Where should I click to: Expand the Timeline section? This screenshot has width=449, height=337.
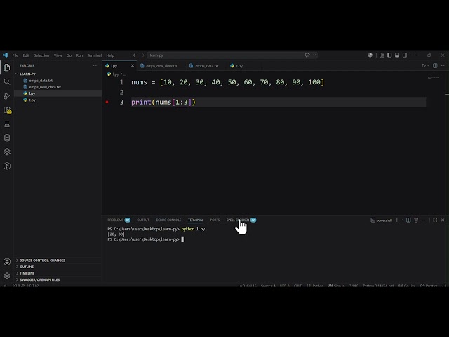click(58, 273)
